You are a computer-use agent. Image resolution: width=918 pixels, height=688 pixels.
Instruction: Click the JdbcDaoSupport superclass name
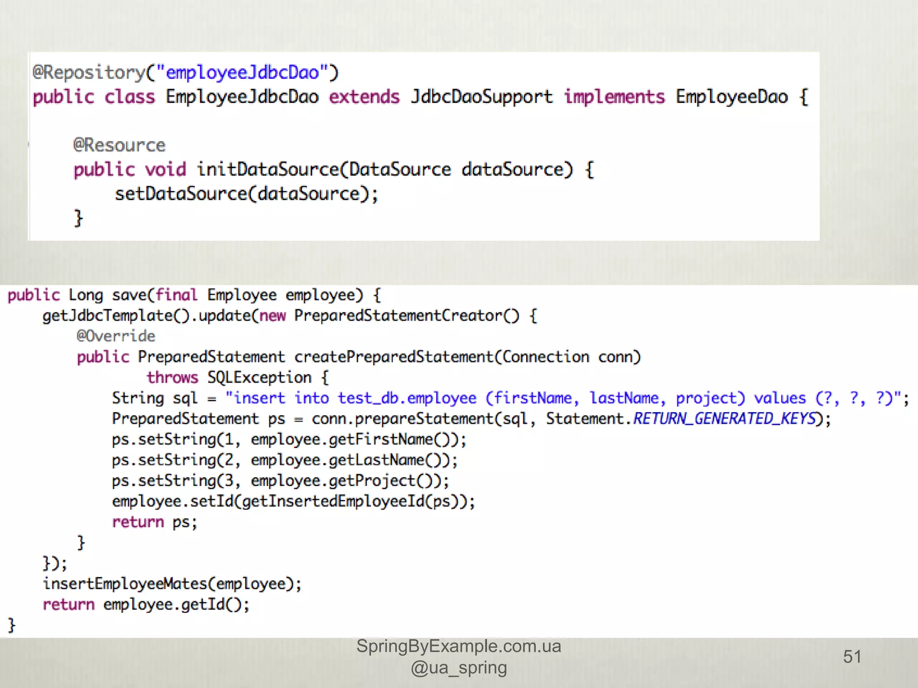click(482, 97)
